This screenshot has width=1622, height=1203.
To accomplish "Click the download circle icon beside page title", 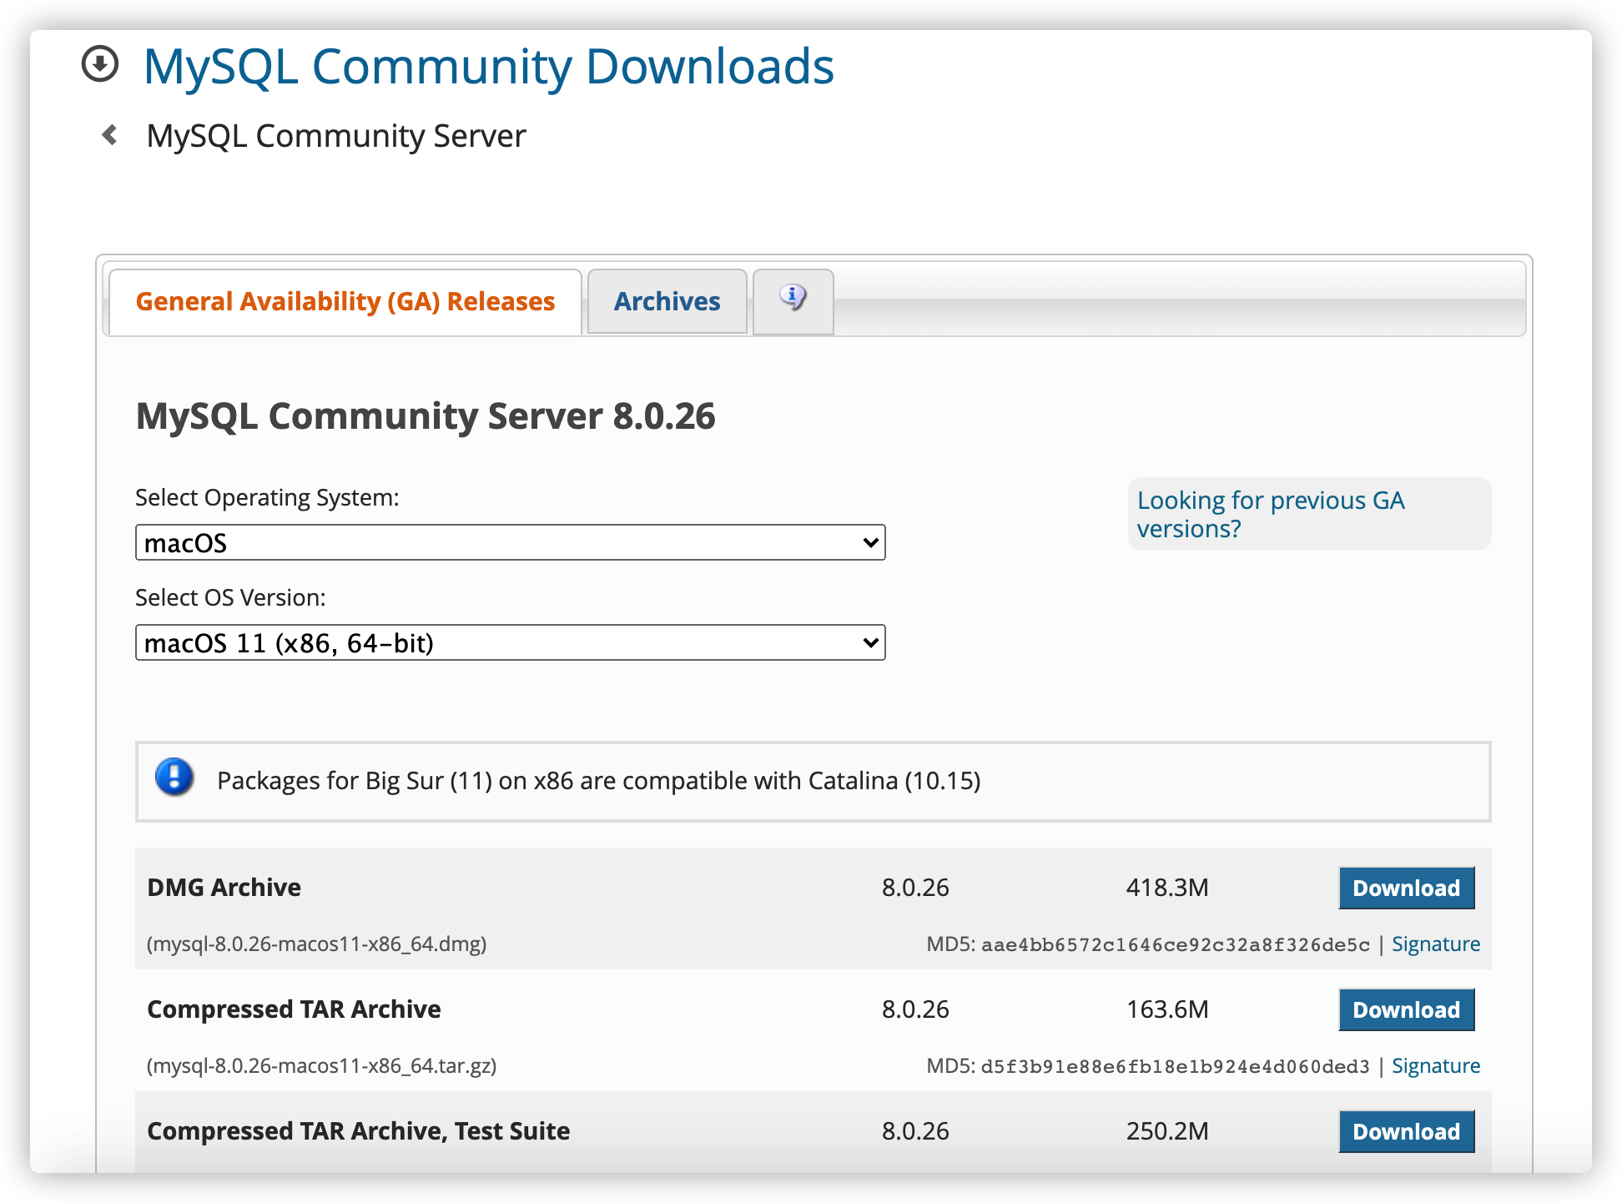I will 100,64.
